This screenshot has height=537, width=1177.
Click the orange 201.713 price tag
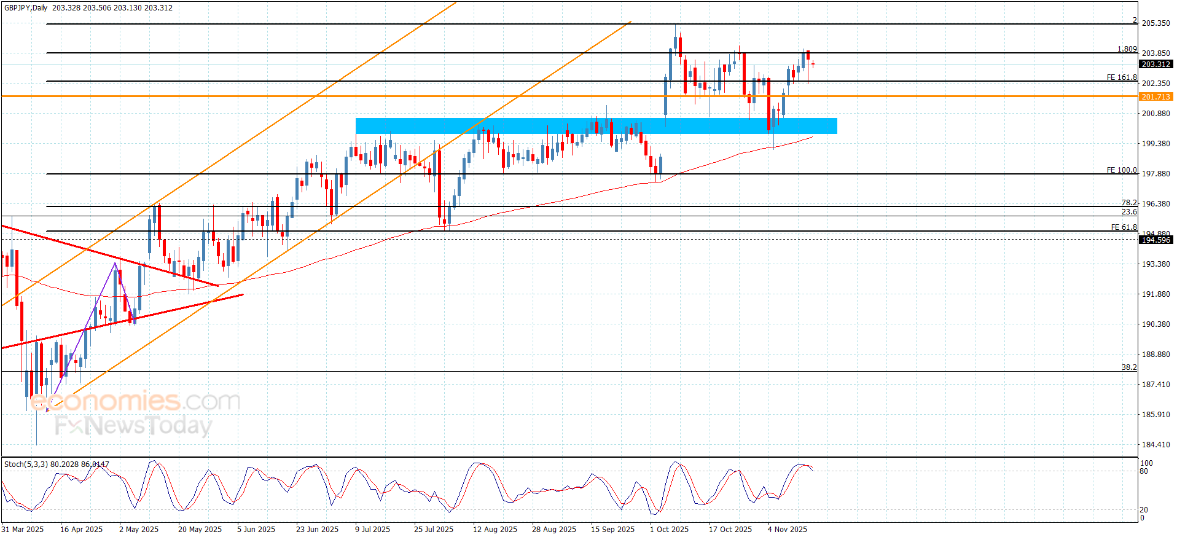click(1155, 97)
